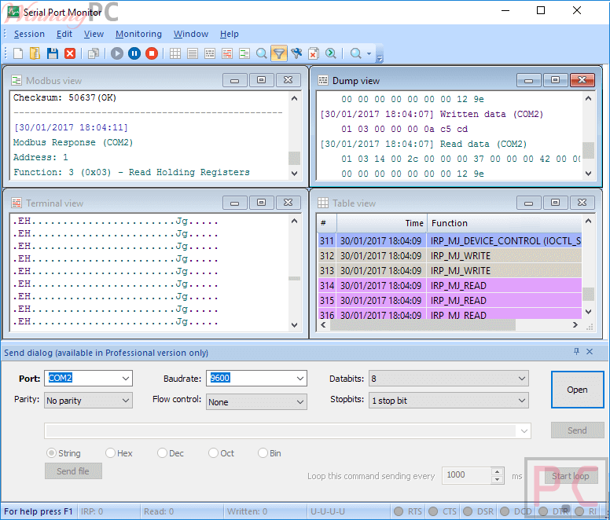Expand the Flow control dropdown

click(x=300, y=402)
